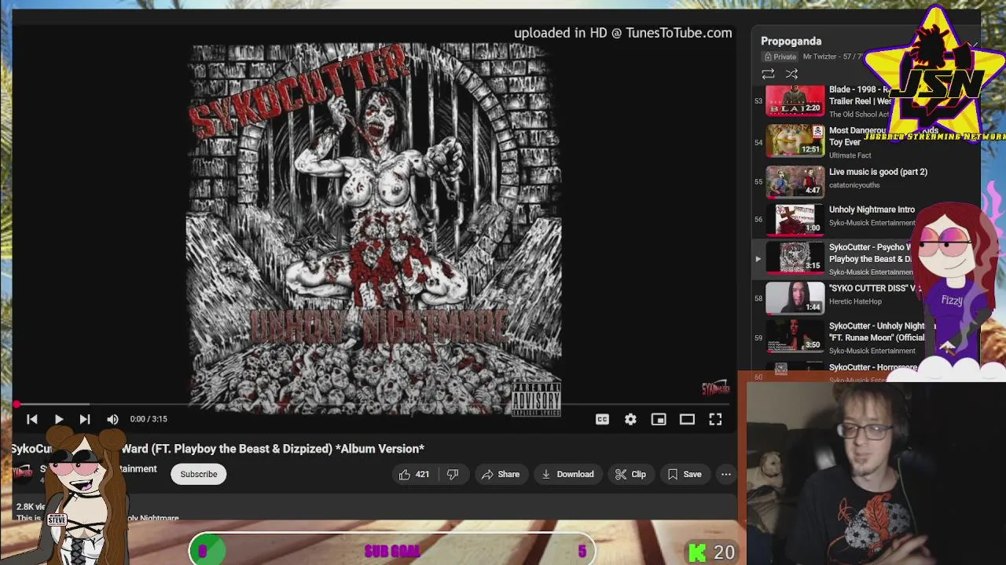1006x565 pixels.
Task: Create a Clip with scissors button
Action: point(630,474)
